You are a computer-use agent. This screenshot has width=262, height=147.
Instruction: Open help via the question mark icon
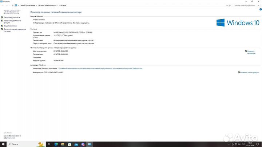point(260,9)
